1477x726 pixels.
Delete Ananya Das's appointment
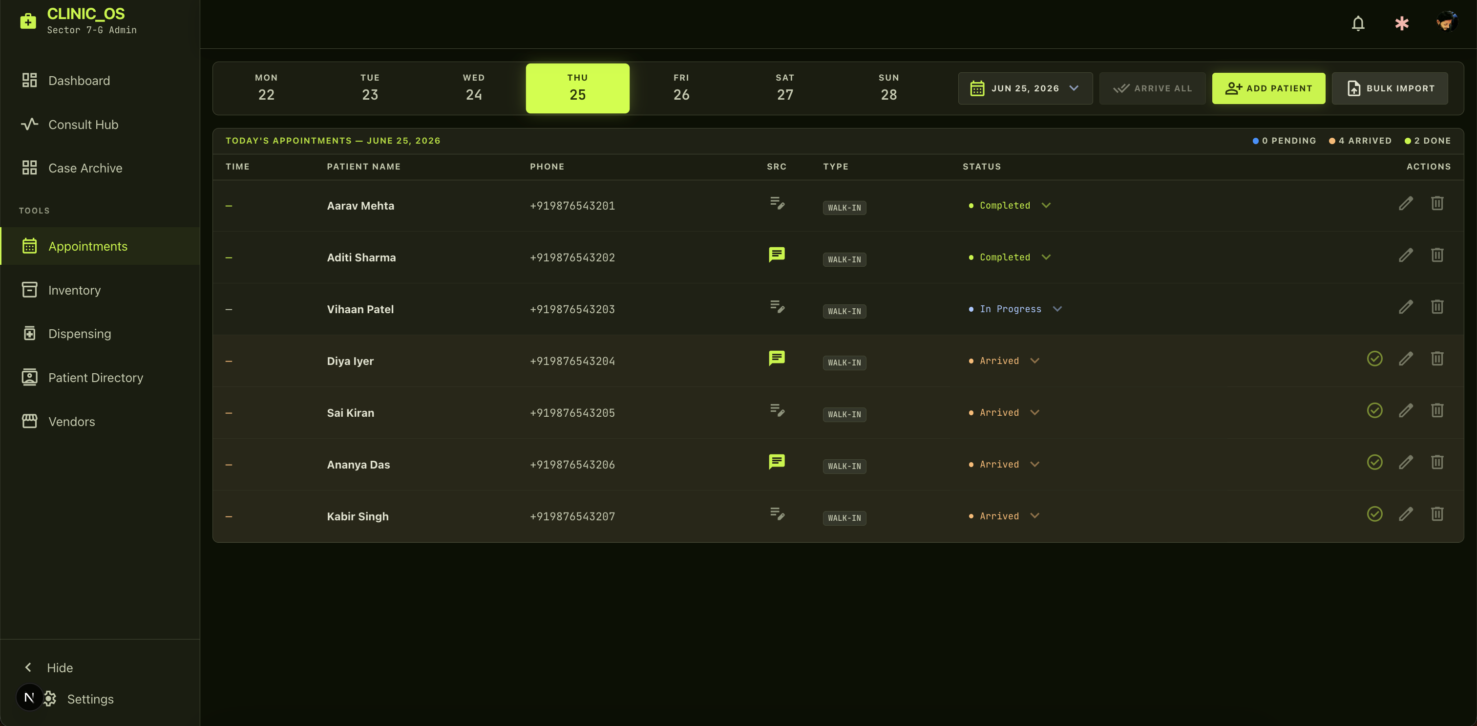(1437, 462)
